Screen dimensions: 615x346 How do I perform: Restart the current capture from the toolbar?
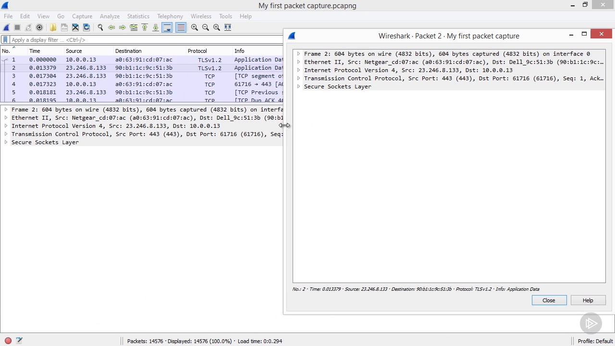click(28, 27)
